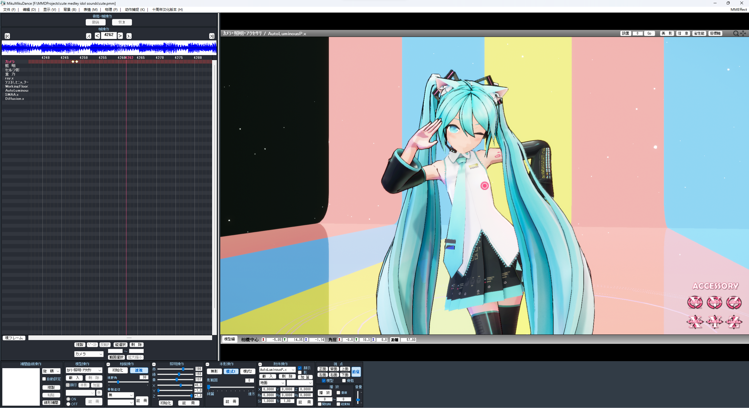Collapse the 照明操作 lighting panel
This screenshot has height=408, width=749.
(154, 364)
